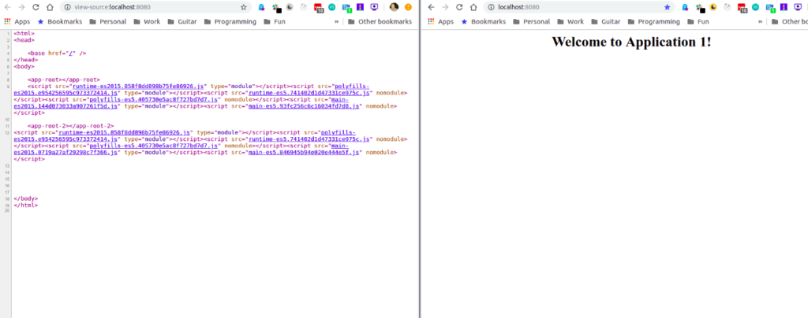The height and width of the screenshot is (318, 808).
Task: Open Fun folder in localhost:8080 window
Action: pyautogui.click(x=698, y=21)
